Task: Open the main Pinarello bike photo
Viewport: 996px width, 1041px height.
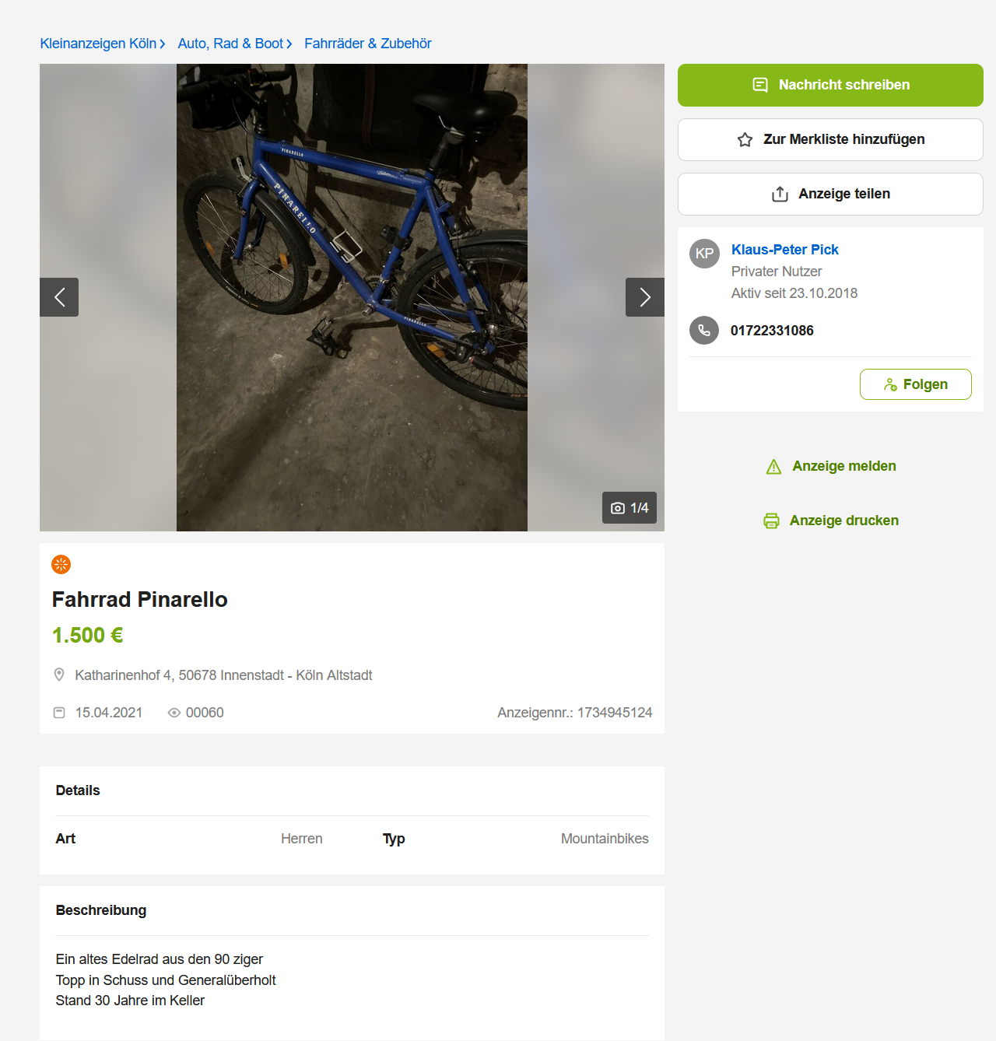Action: [x=352, y=297]
